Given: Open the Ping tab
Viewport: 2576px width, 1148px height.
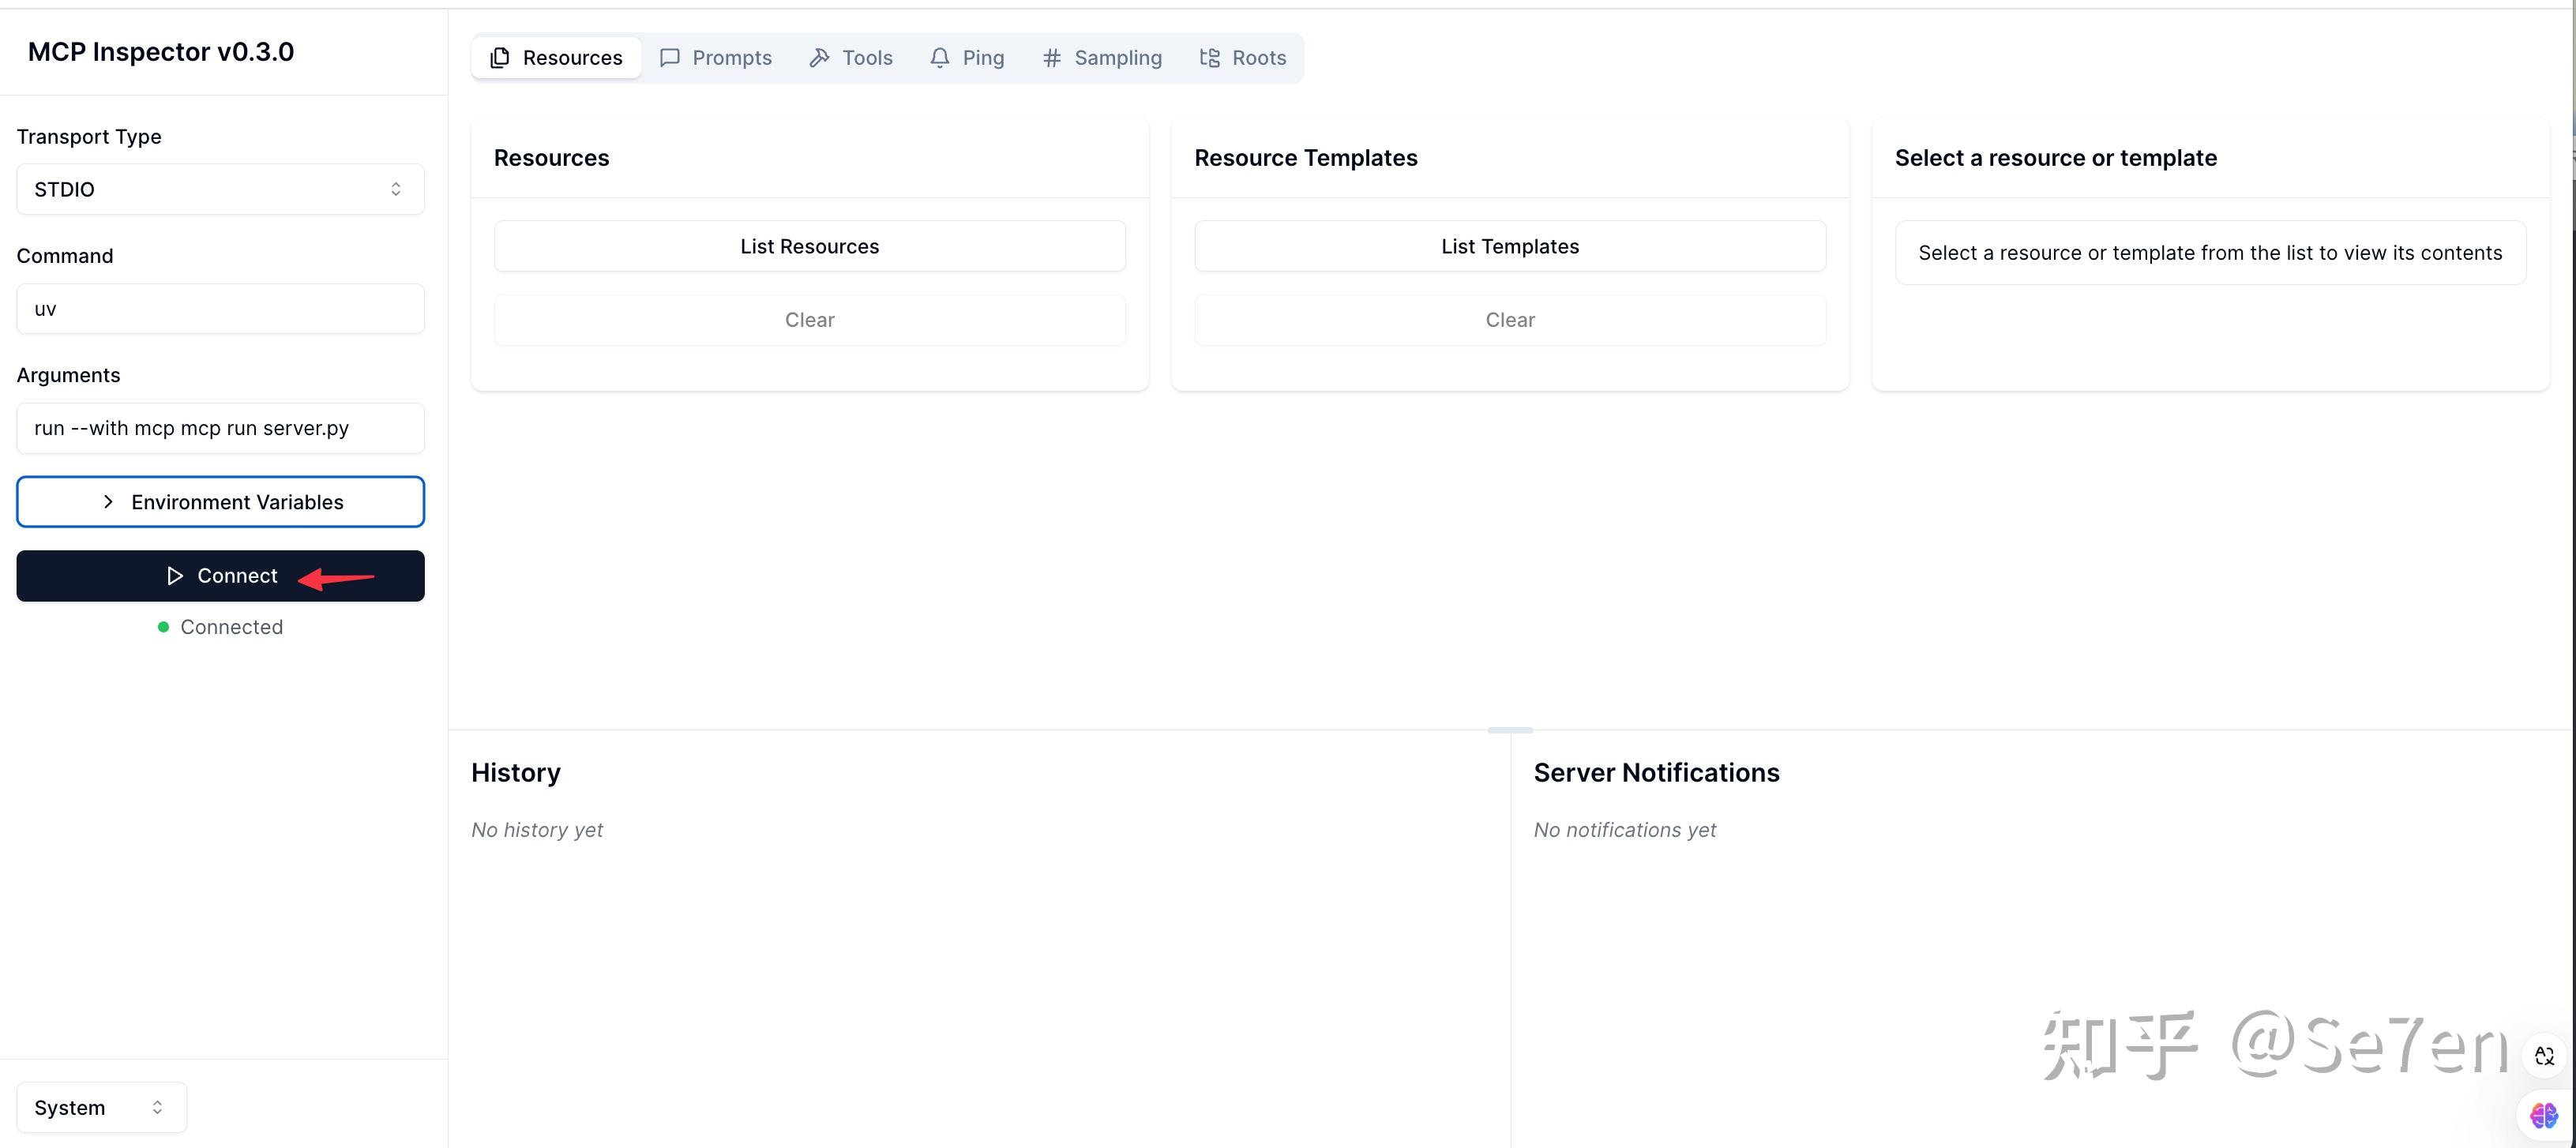Looking at the screenshot, I should click(x=967, y=58).
